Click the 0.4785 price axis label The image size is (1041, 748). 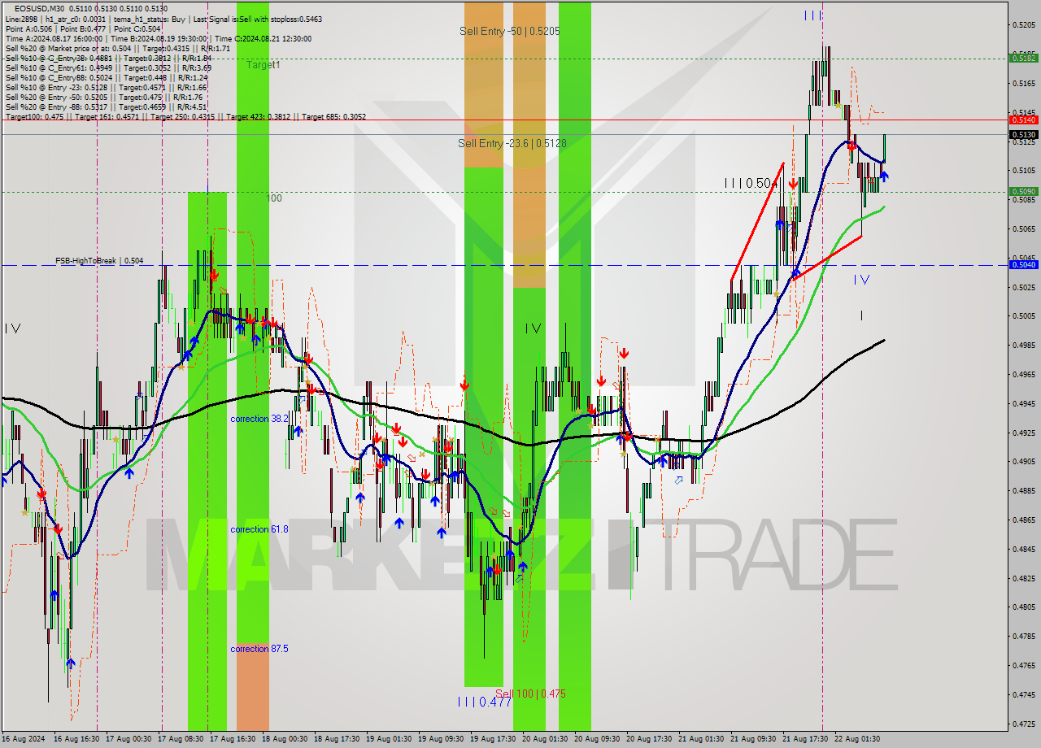[x=1024, y=636]
